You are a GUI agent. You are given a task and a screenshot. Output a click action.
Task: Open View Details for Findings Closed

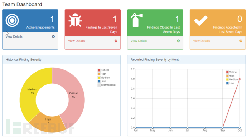click(x=139, y=41)
